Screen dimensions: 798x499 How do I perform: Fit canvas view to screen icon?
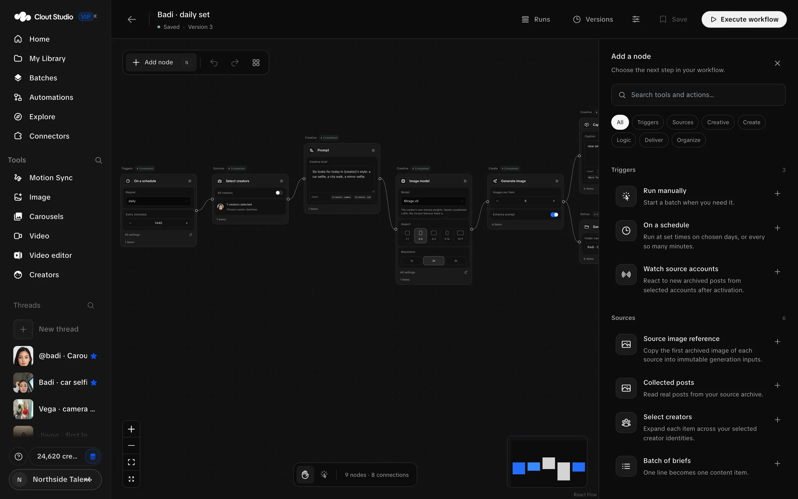point(131,462)
